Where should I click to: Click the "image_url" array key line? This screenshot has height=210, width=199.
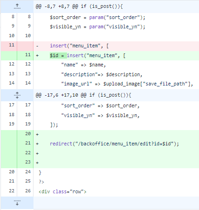tap(116, 84)
